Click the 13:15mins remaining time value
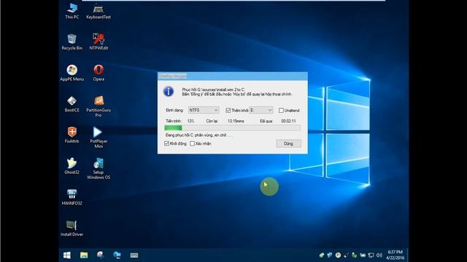The height and width of the screenshot is (262, 467). pyautogui.click(x=236, y=121)
